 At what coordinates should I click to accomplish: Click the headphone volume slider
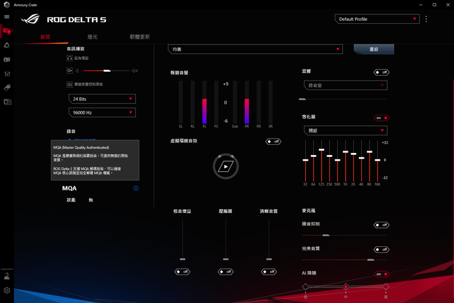(x=107, y=71)
